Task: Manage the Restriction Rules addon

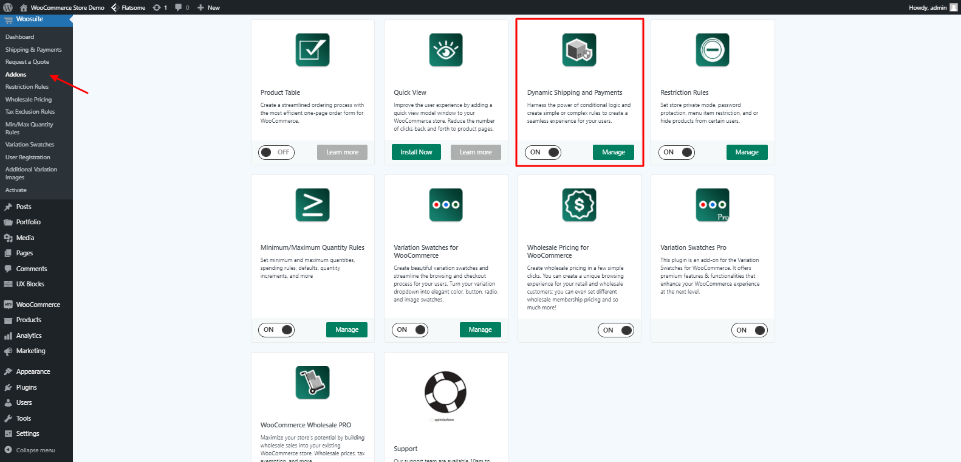Action: pyautogui.click(x=747, y=152)
